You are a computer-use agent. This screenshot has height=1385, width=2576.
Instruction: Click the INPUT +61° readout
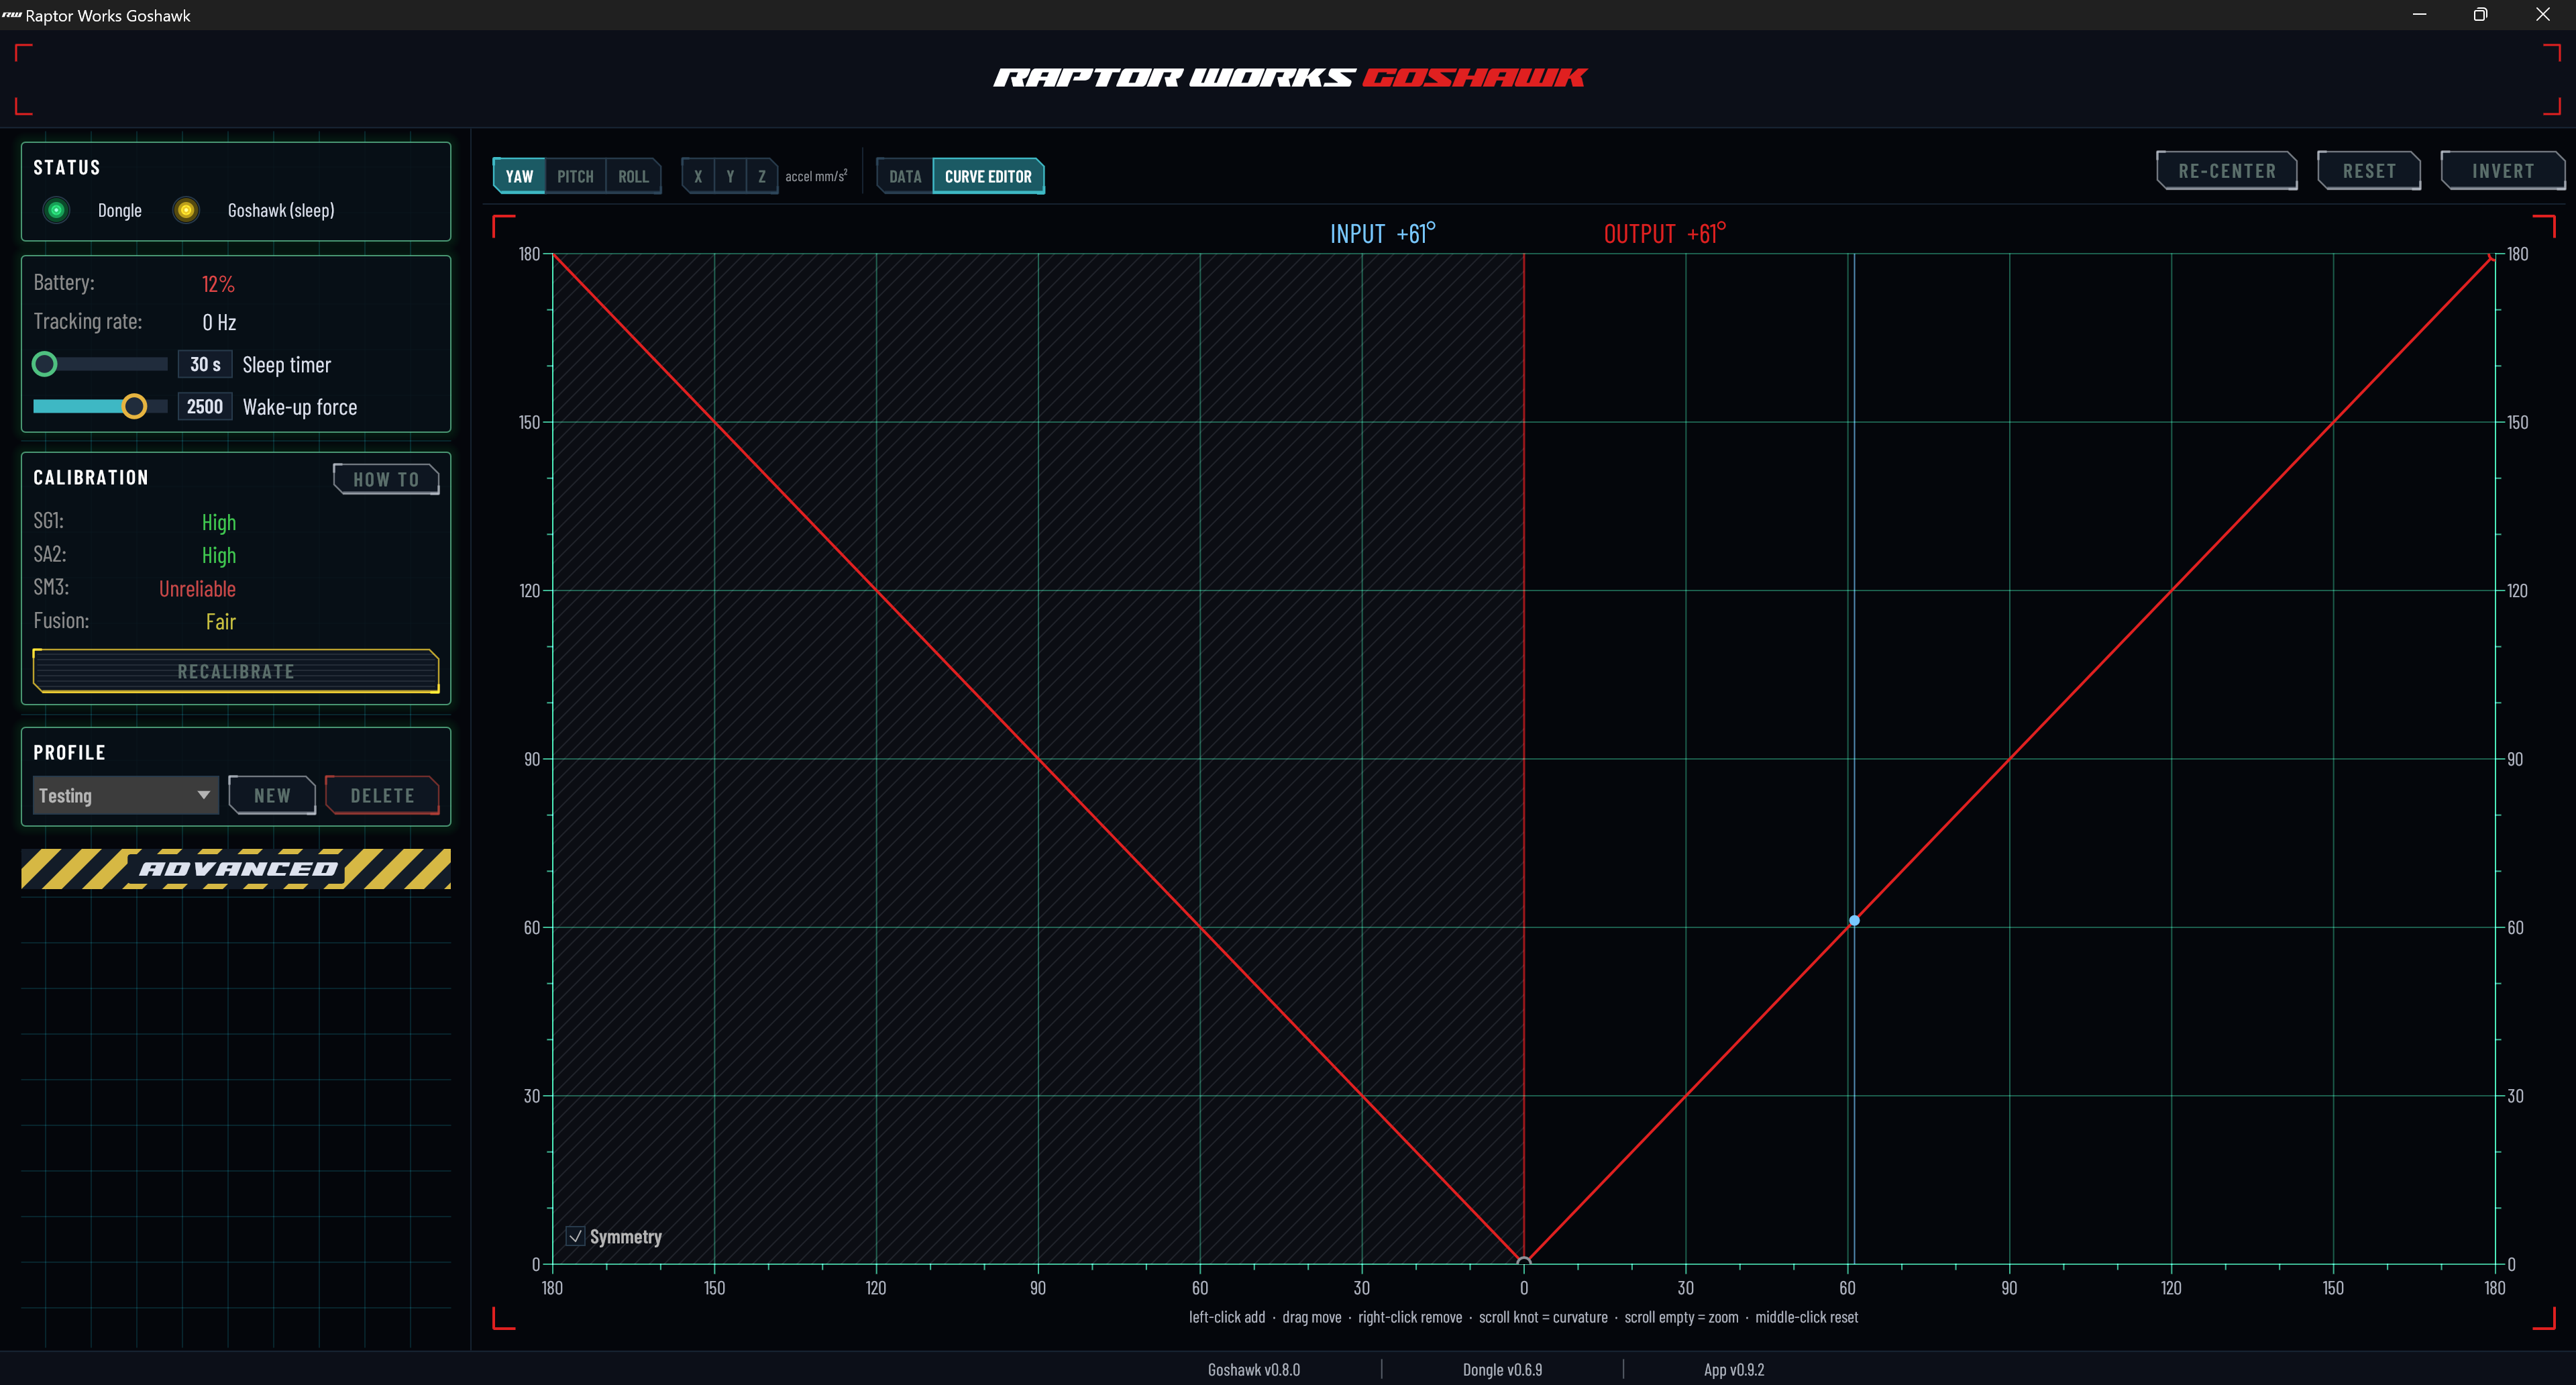tap(1383, 233)
